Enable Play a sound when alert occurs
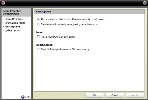The image size is (148, 100). (38, 37)
